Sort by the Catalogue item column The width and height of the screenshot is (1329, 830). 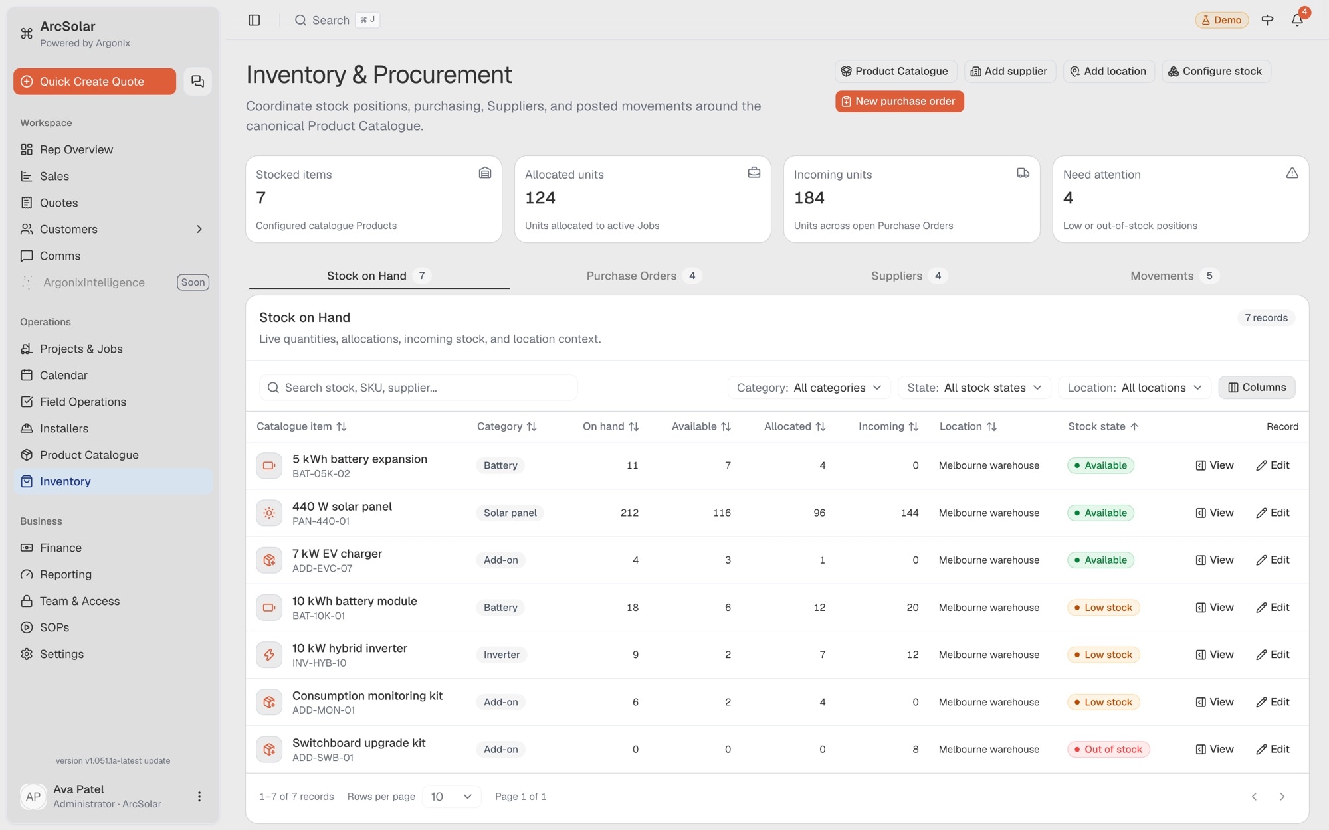click(301, 426)
